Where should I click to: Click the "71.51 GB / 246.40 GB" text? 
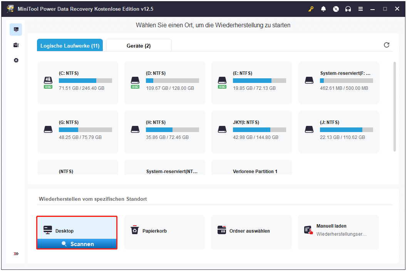tap(82, 88)
